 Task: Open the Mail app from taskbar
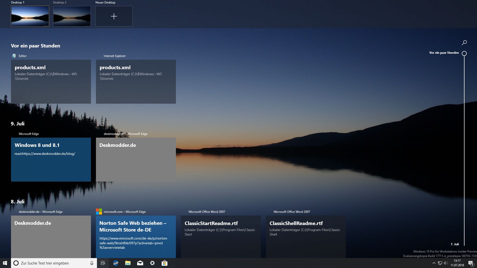pyautogui.click(x=140, y=263)
